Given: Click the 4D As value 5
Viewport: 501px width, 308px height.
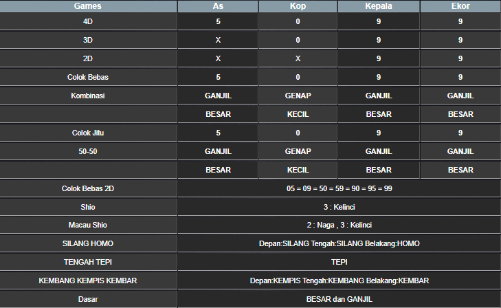Looking at the screenshot, I should pos(218,21).
